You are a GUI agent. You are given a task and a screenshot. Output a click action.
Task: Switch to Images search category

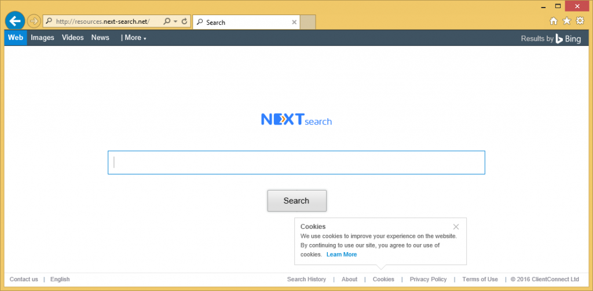[42, 38]
